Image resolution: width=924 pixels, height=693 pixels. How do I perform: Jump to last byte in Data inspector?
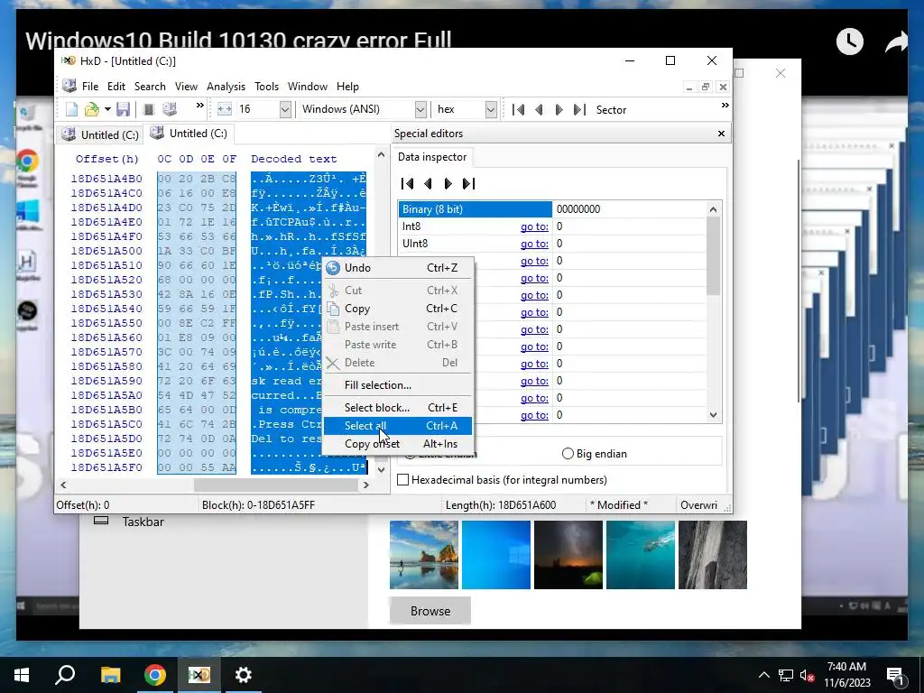[468, 184]
